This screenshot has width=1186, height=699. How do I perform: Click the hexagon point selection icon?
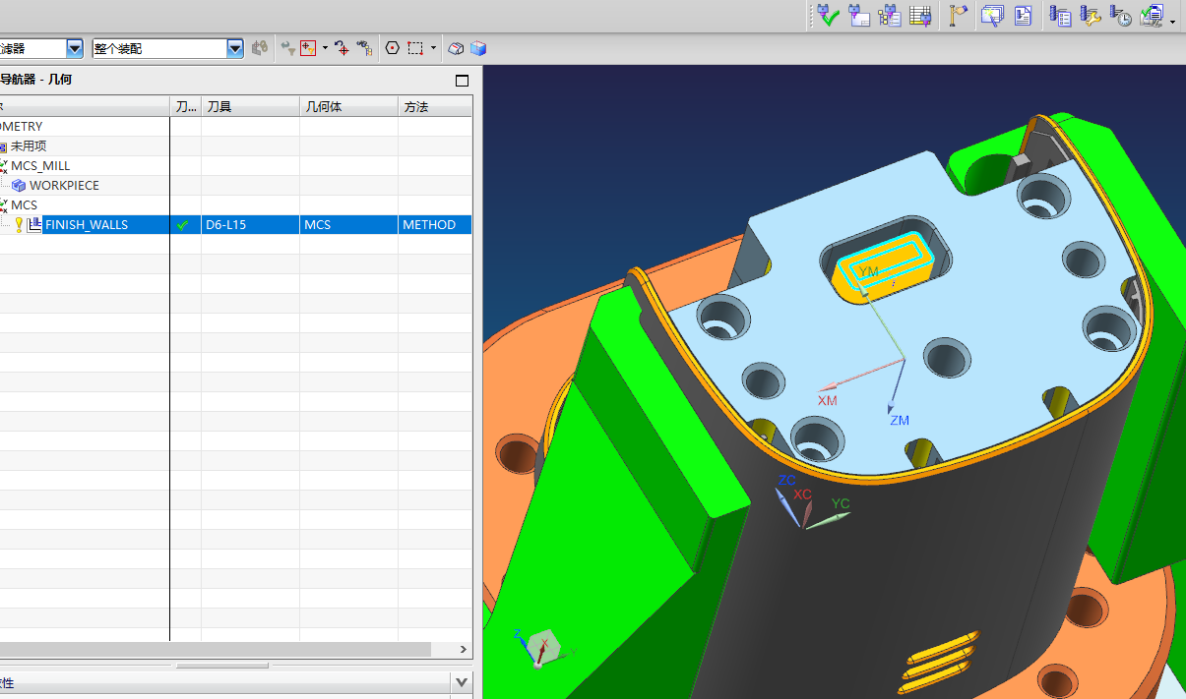click(x=393, y=47)
